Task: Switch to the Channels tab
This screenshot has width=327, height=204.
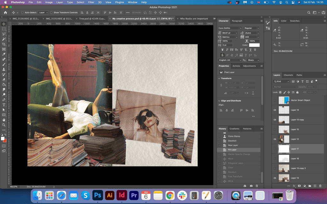Action: pyautogui.click(x=288, y=75)
